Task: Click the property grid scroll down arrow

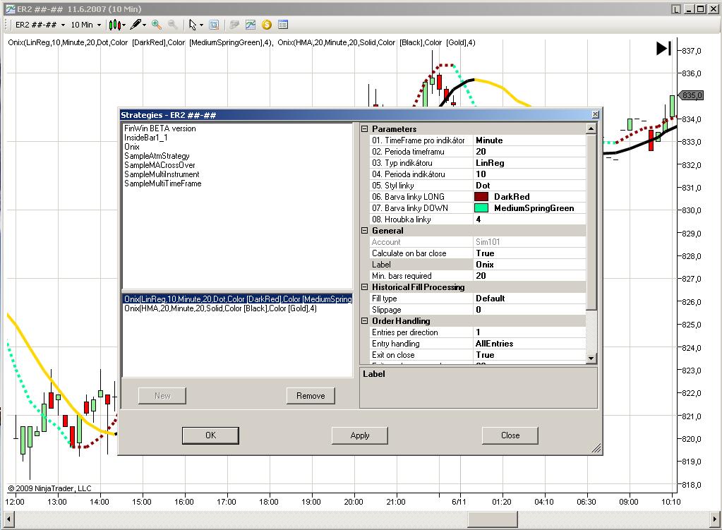Action: coord(591,359)
